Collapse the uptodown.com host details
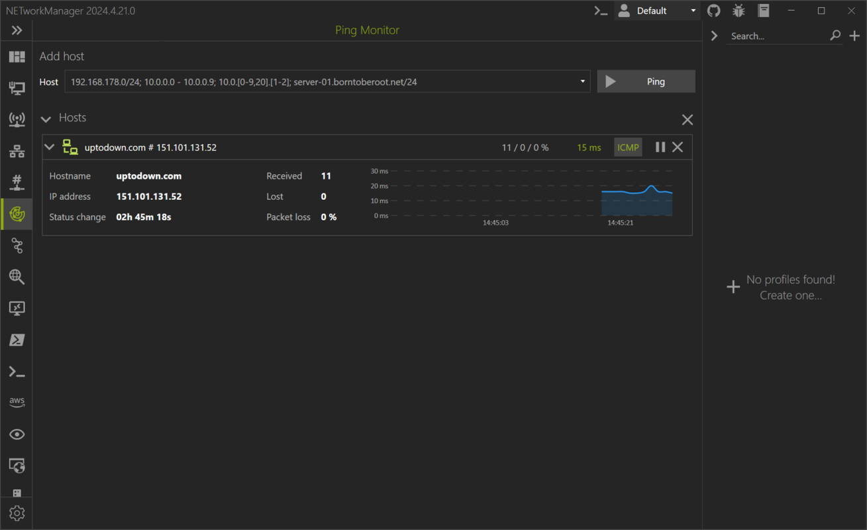Viewport: 867px width, 530px height. click(x=50, y=147)
